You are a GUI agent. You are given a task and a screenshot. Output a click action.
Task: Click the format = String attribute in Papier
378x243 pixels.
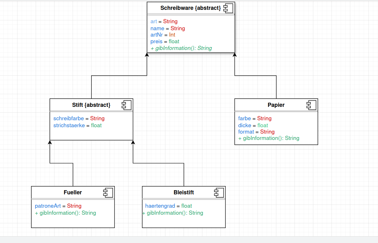pyautogui.click(x=256, y=132)
